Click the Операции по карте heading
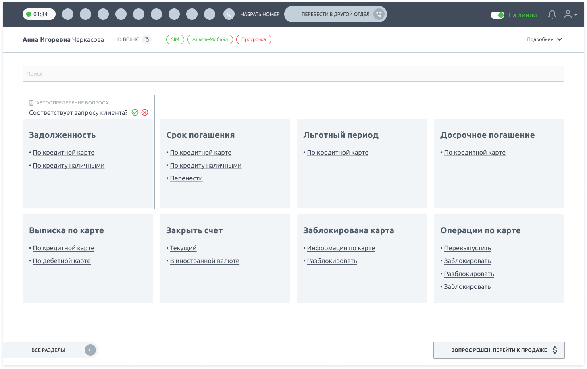The height and width of the screenshot is (369, 587). [480, 230]
